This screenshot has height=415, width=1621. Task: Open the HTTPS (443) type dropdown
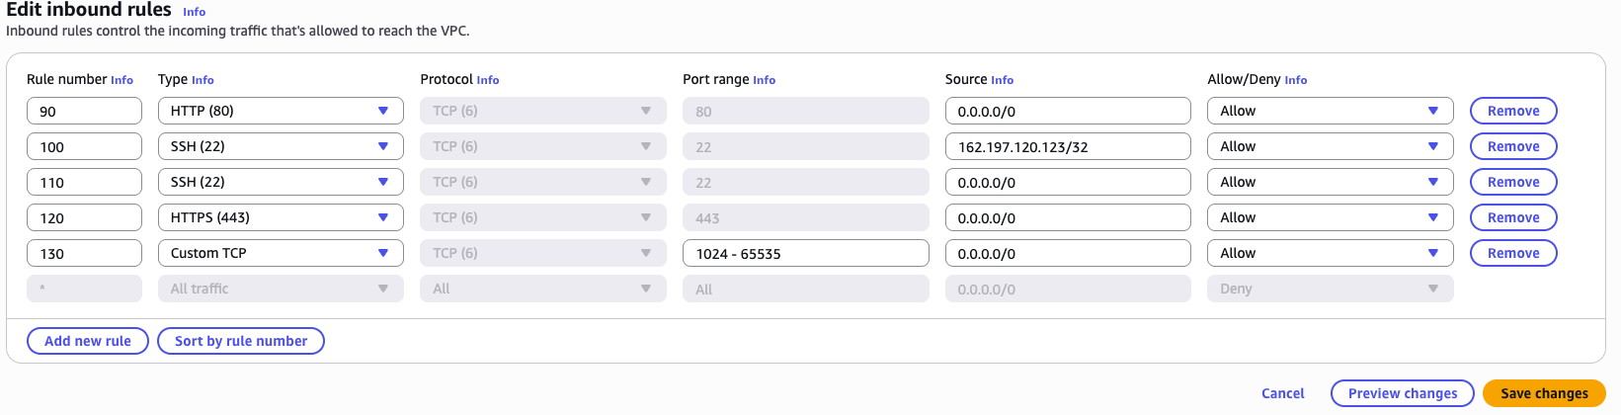tap(280, 217)
